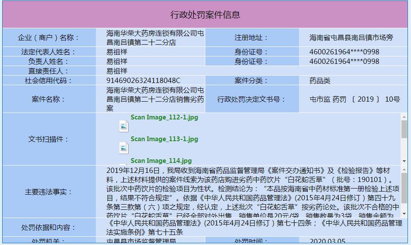
Task: Click the image file icon under Scan Image_113-1.jpg
Action: click(124, 148)
